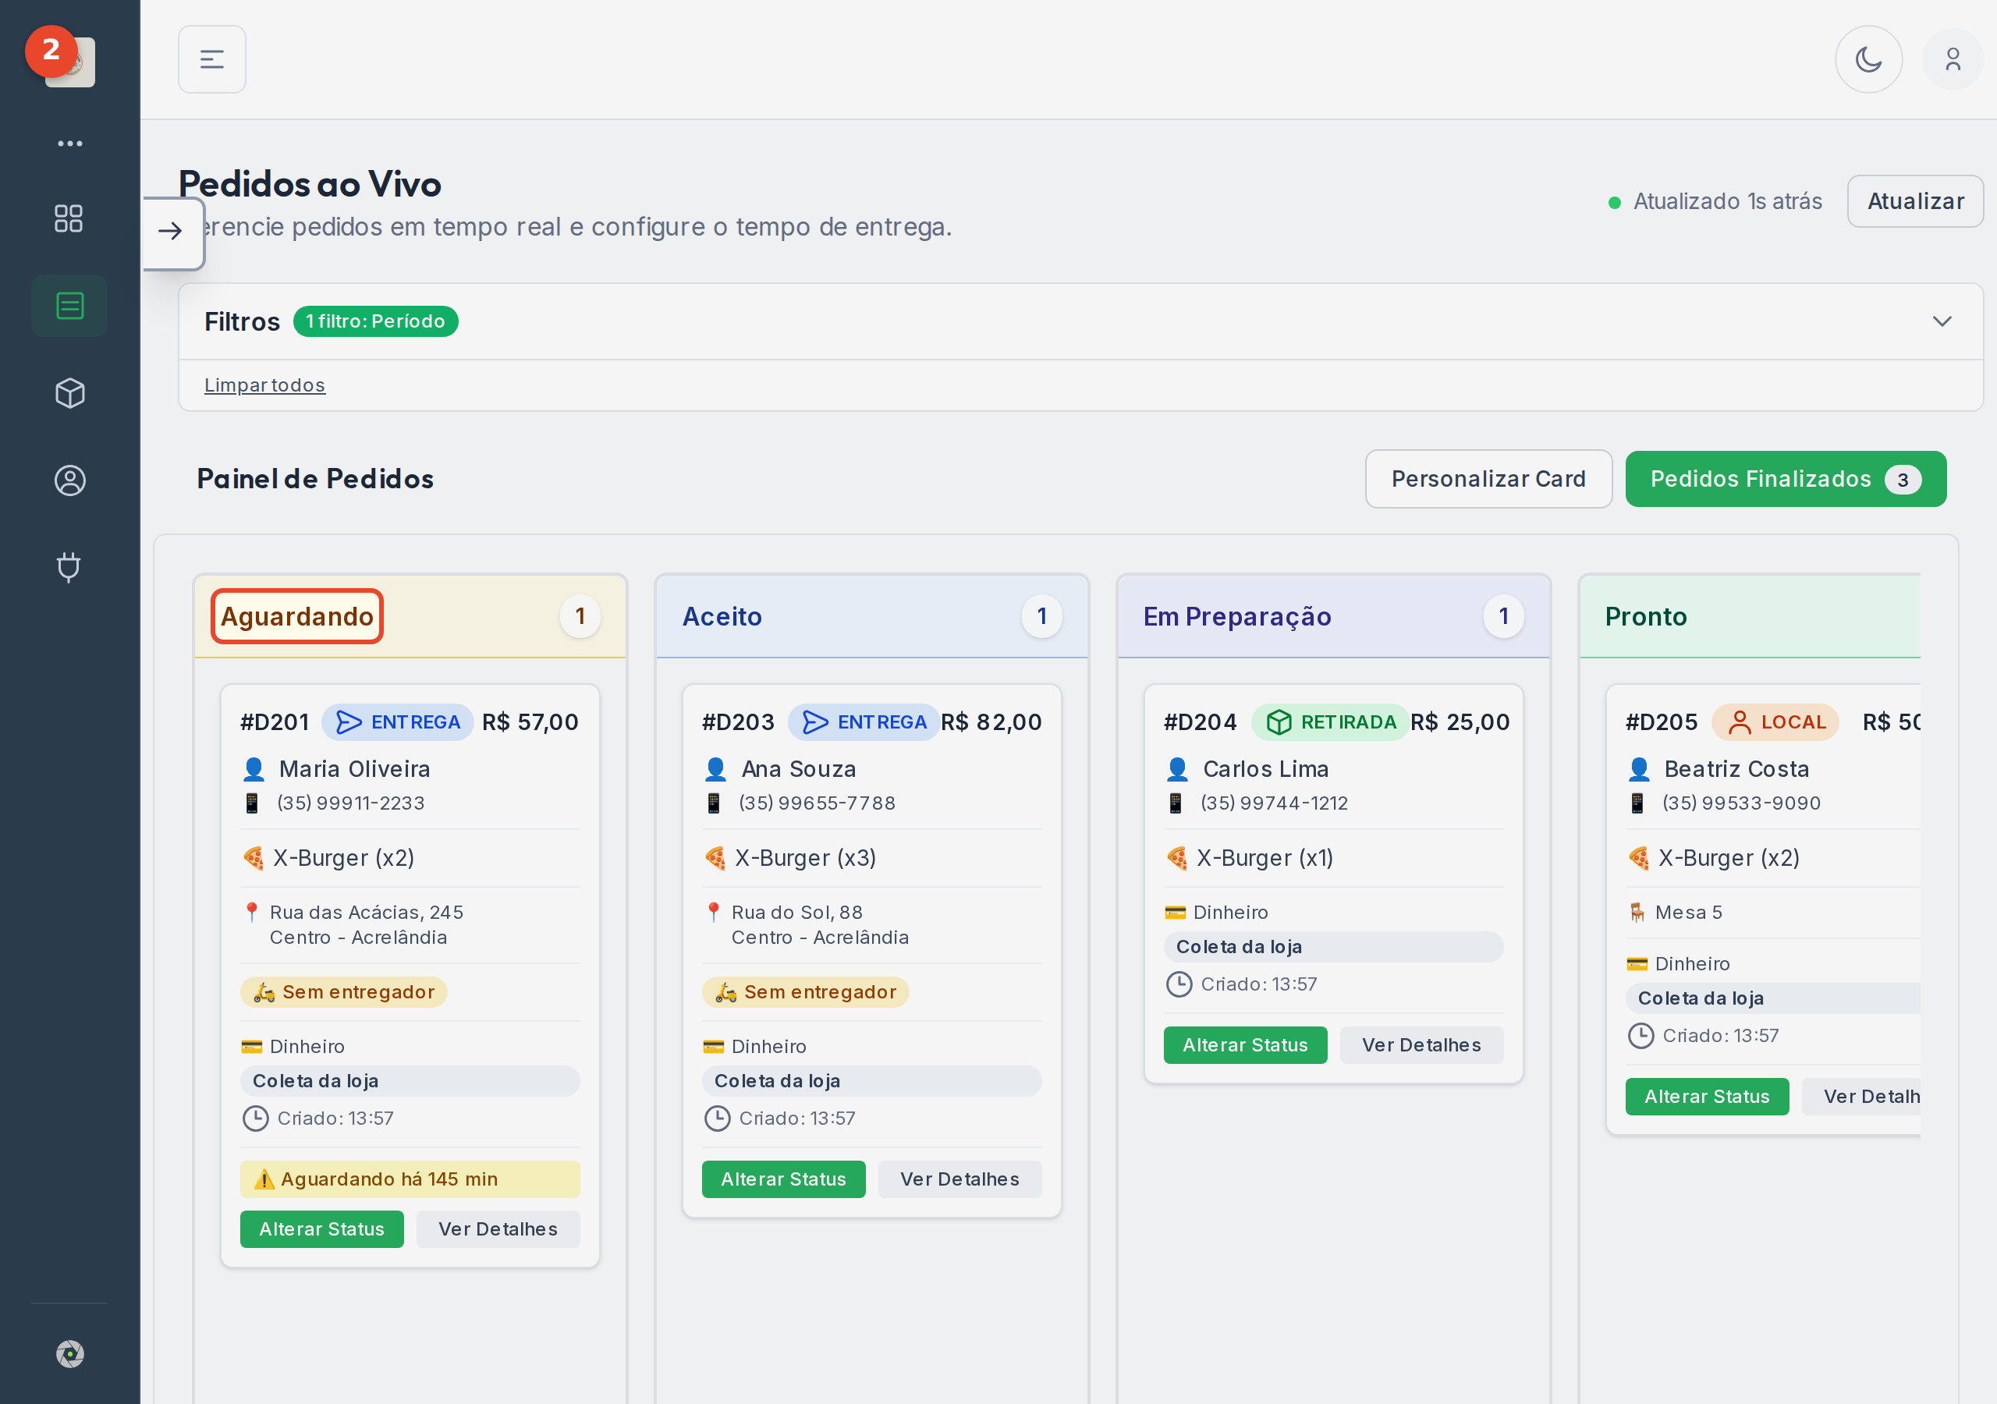1997x1404 pixels.
Task: Open the user profile icon
Action: click(x=1953, y=59)
